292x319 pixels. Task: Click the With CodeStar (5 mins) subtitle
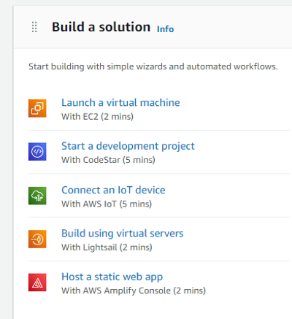click(x=108, y=160)
